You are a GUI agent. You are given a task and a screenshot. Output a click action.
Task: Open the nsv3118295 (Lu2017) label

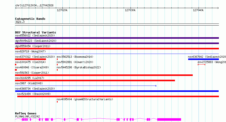click(30, 78)
